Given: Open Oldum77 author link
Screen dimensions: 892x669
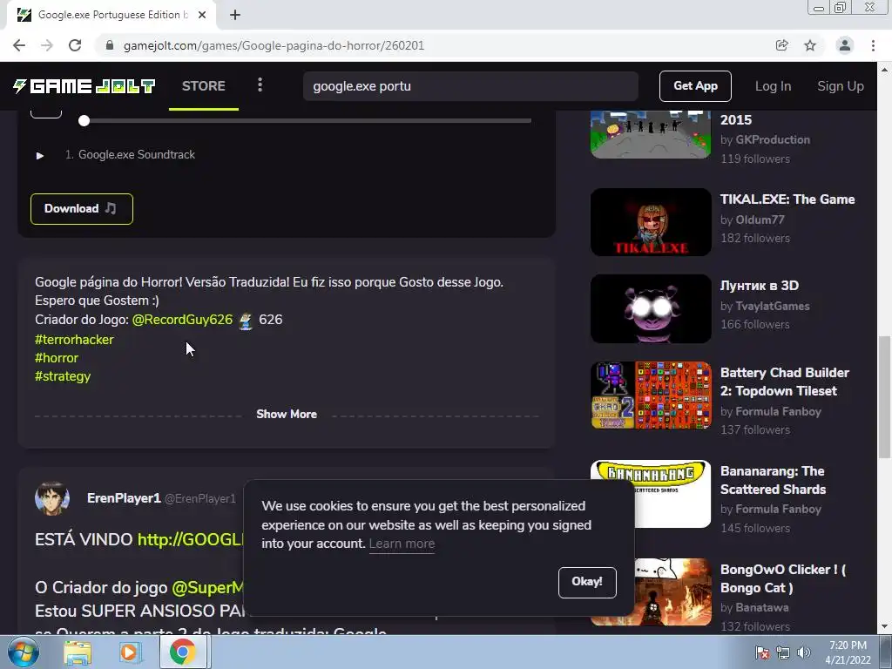Looking at the screenshot, I should click(760, 220).
